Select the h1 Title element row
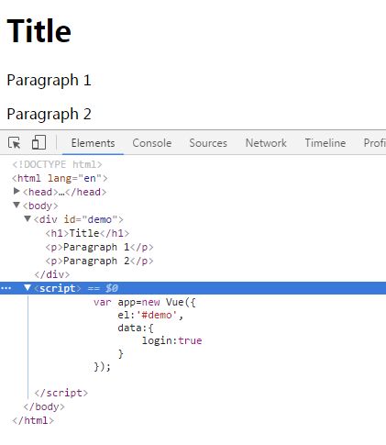The image size is (386, 445). tap(87, 233)
